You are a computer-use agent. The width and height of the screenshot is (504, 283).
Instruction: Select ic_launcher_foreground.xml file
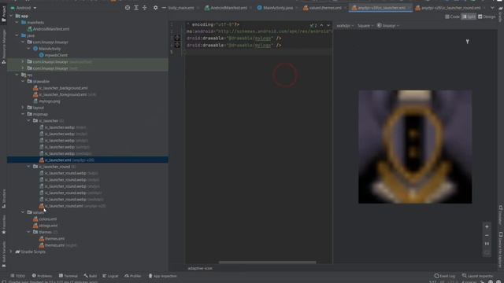pyautogui.click(x=62, y=94)
